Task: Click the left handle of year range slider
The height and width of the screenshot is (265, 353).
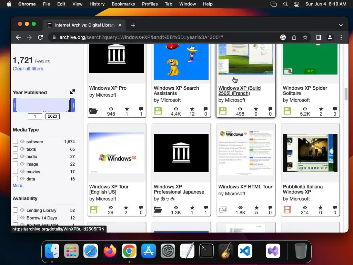Action: [14, 105]
